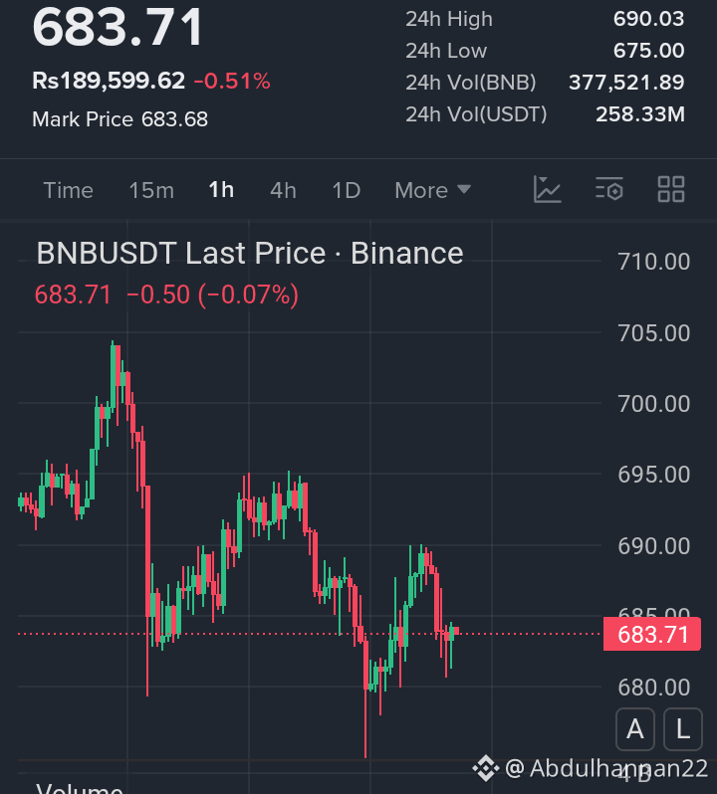Image resolution: width=717 pixels, height=794 pixels.
Task: Click the @Abdulhannan22 username watermark
Action: (x=606, y=768)
